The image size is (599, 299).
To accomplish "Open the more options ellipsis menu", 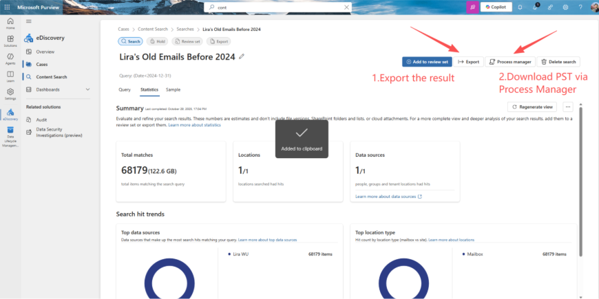I will point(568,107).
